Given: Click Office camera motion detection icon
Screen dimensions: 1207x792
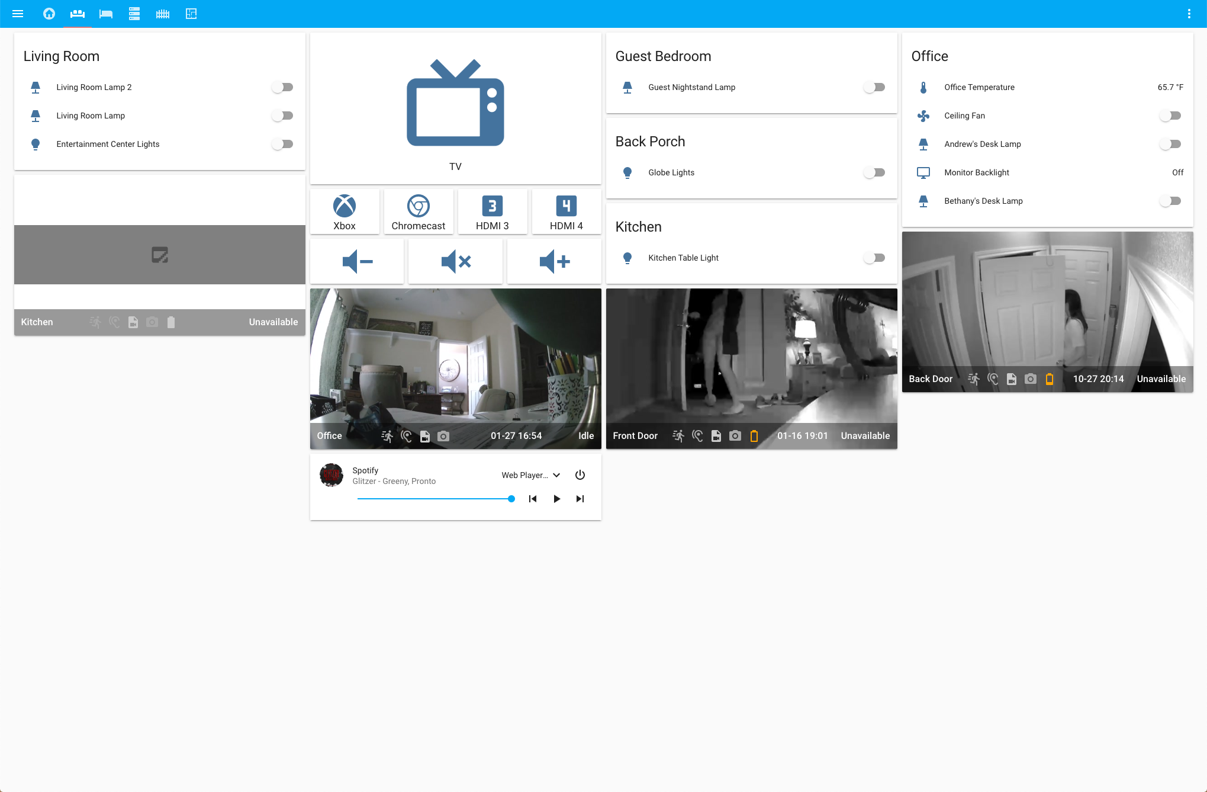Looking at the screenshot, I should tap(387, 436).
